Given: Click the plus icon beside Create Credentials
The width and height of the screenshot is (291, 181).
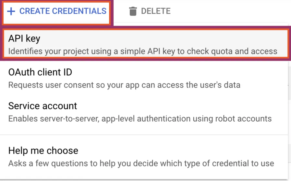Looking at the screenshot, I should point(11,11).
